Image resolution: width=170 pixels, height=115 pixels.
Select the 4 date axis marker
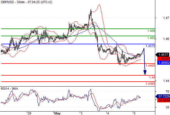coord(108,113)
